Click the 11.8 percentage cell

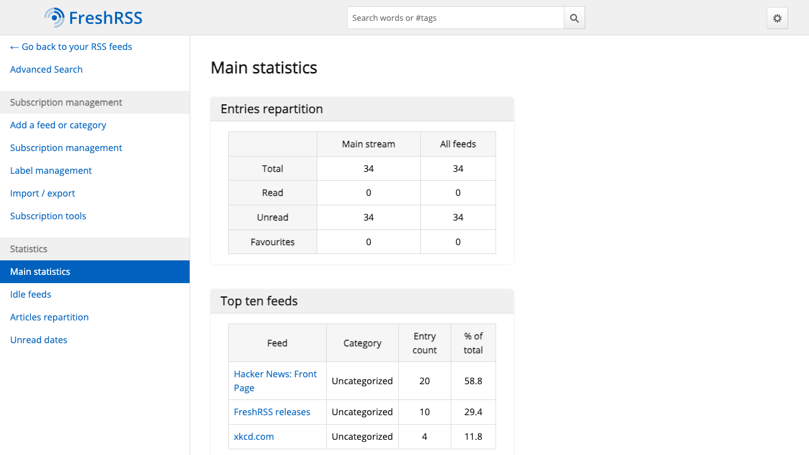(x=473, y=437)
